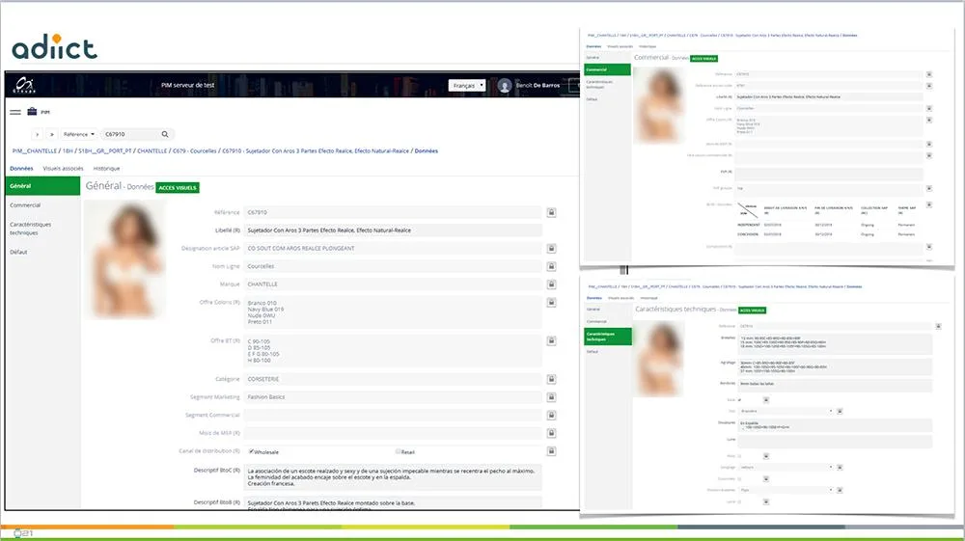Click the Nom Ligne field showing Courcelles
Image resolution: width=965 pixels, height=541 pixels.
[393, 266]
